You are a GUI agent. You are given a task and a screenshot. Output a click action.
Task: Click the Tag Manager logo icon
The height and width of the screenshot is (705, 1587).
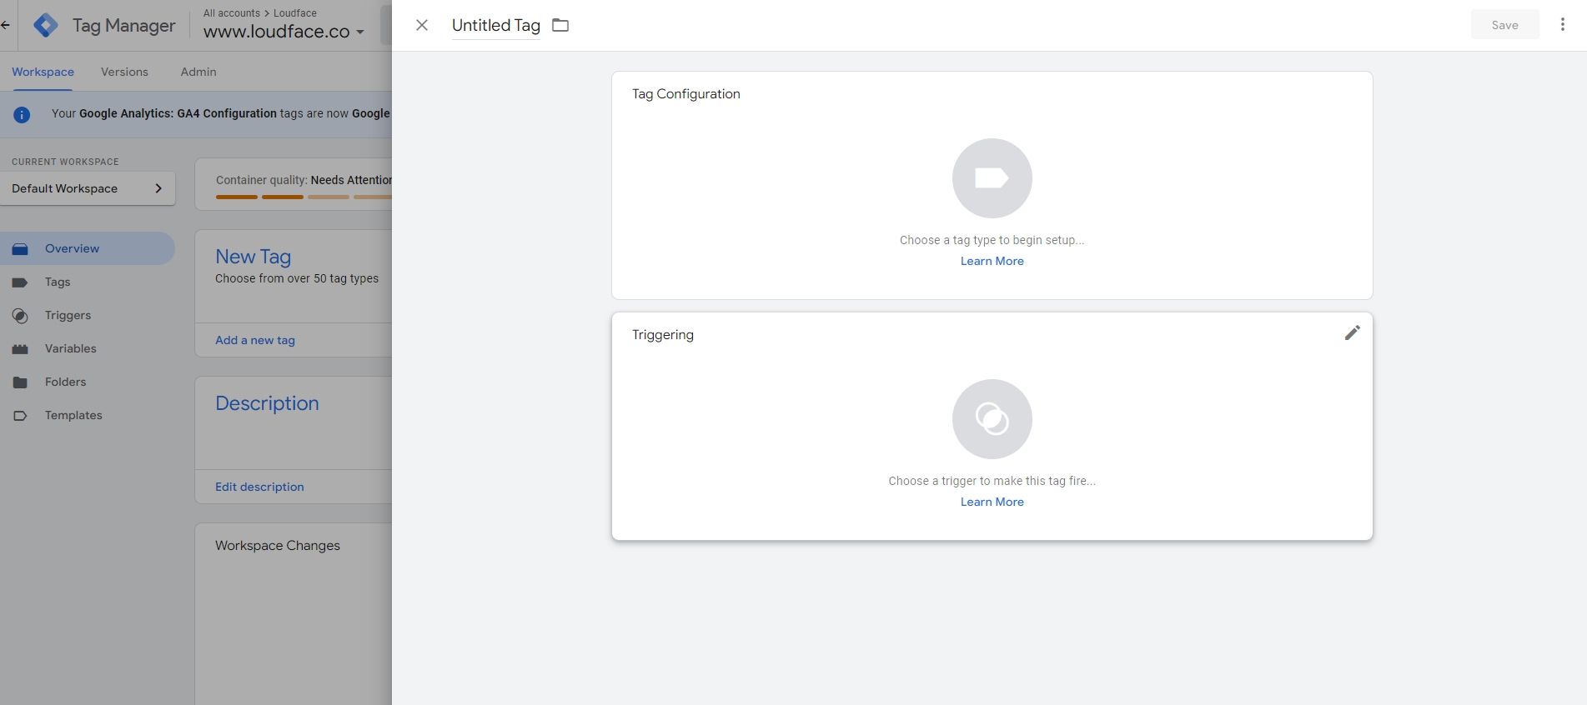46,25
